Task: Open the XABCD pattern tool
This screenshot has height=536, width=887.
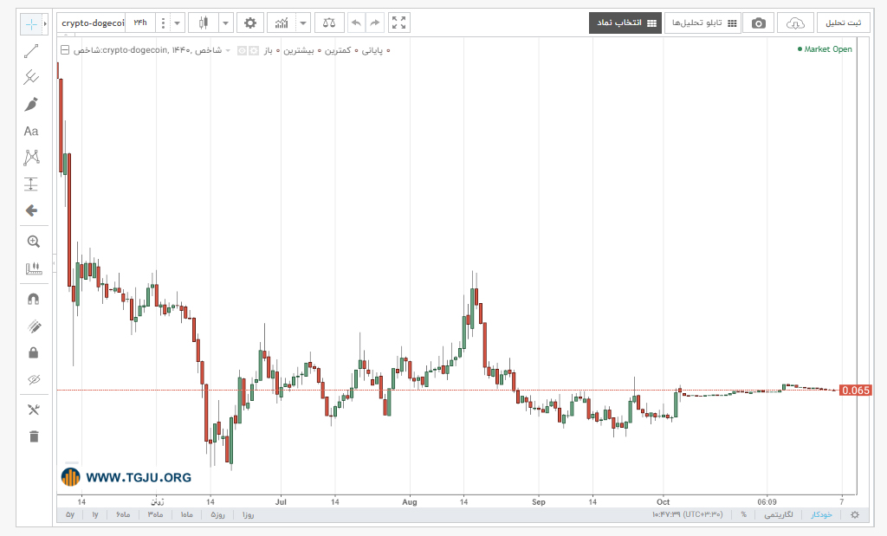Action: coord(31,158)
